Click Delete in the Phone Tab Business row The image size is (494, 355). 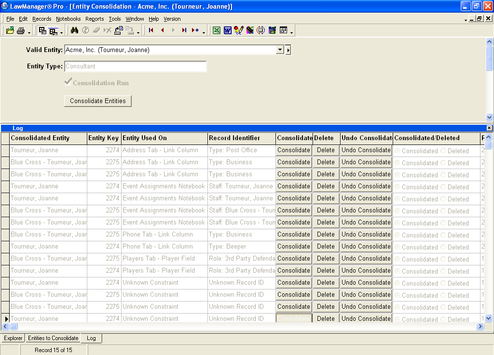click(x=326, y=235)
